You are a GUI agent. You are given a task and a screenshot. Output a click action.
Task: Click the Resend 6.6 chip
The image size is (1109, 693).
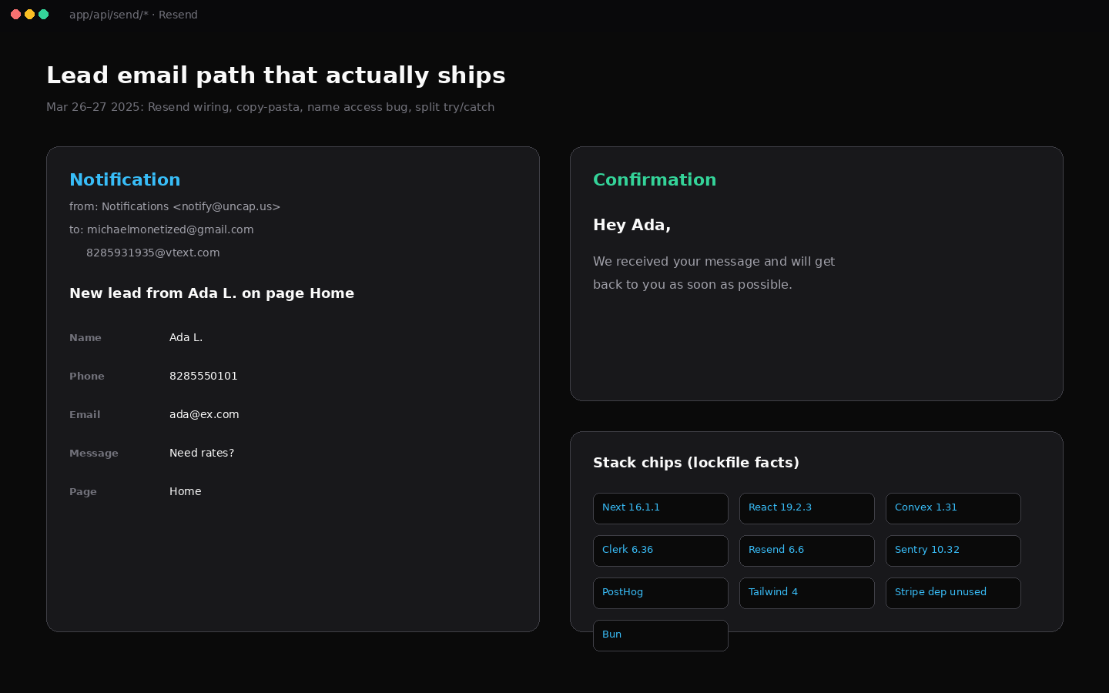(807, 551)
